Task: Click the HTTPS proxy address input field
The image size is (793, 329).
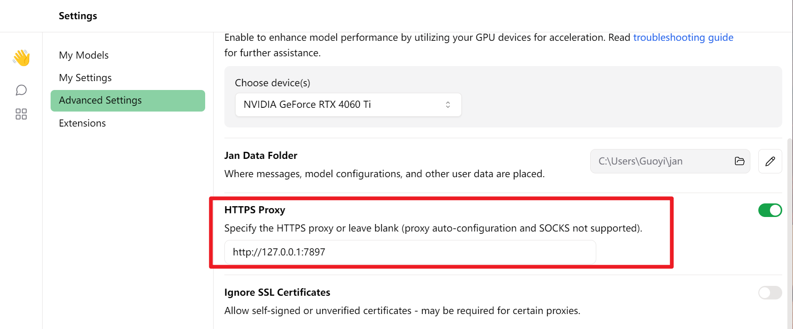Action: click(410, 252)
